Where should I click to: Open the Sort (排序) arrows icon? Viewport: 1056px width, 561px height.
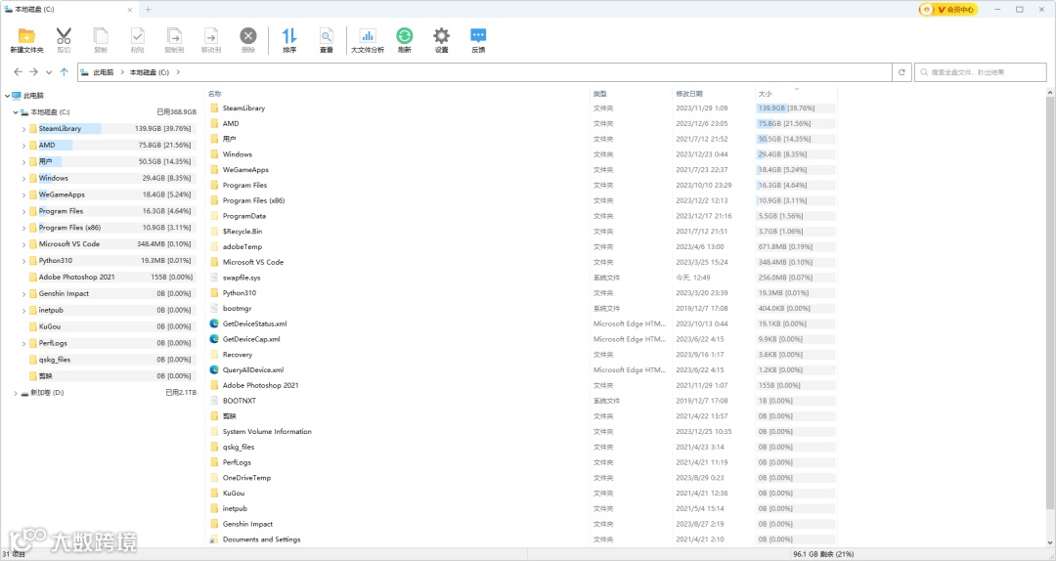click(288, 36)
